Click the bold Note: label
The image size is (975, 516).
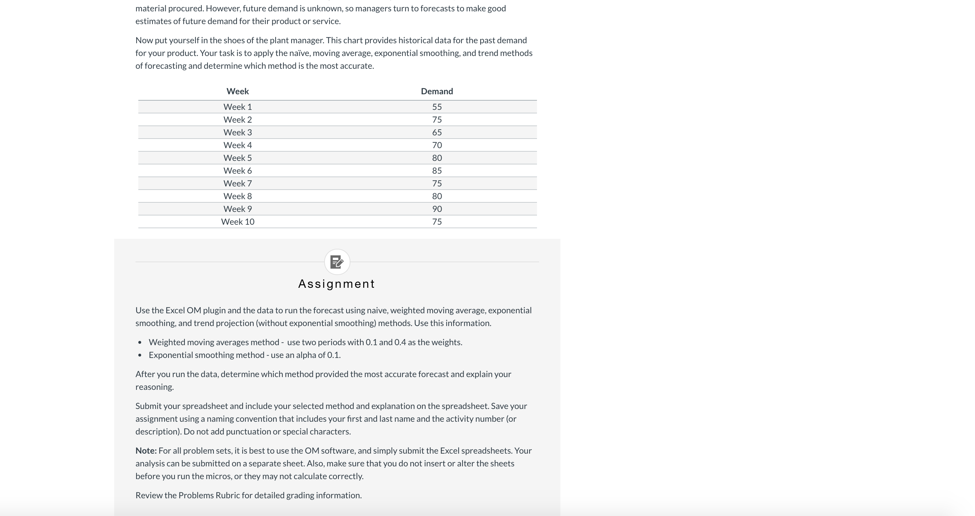pyautogui.click(x=146, y=450)
